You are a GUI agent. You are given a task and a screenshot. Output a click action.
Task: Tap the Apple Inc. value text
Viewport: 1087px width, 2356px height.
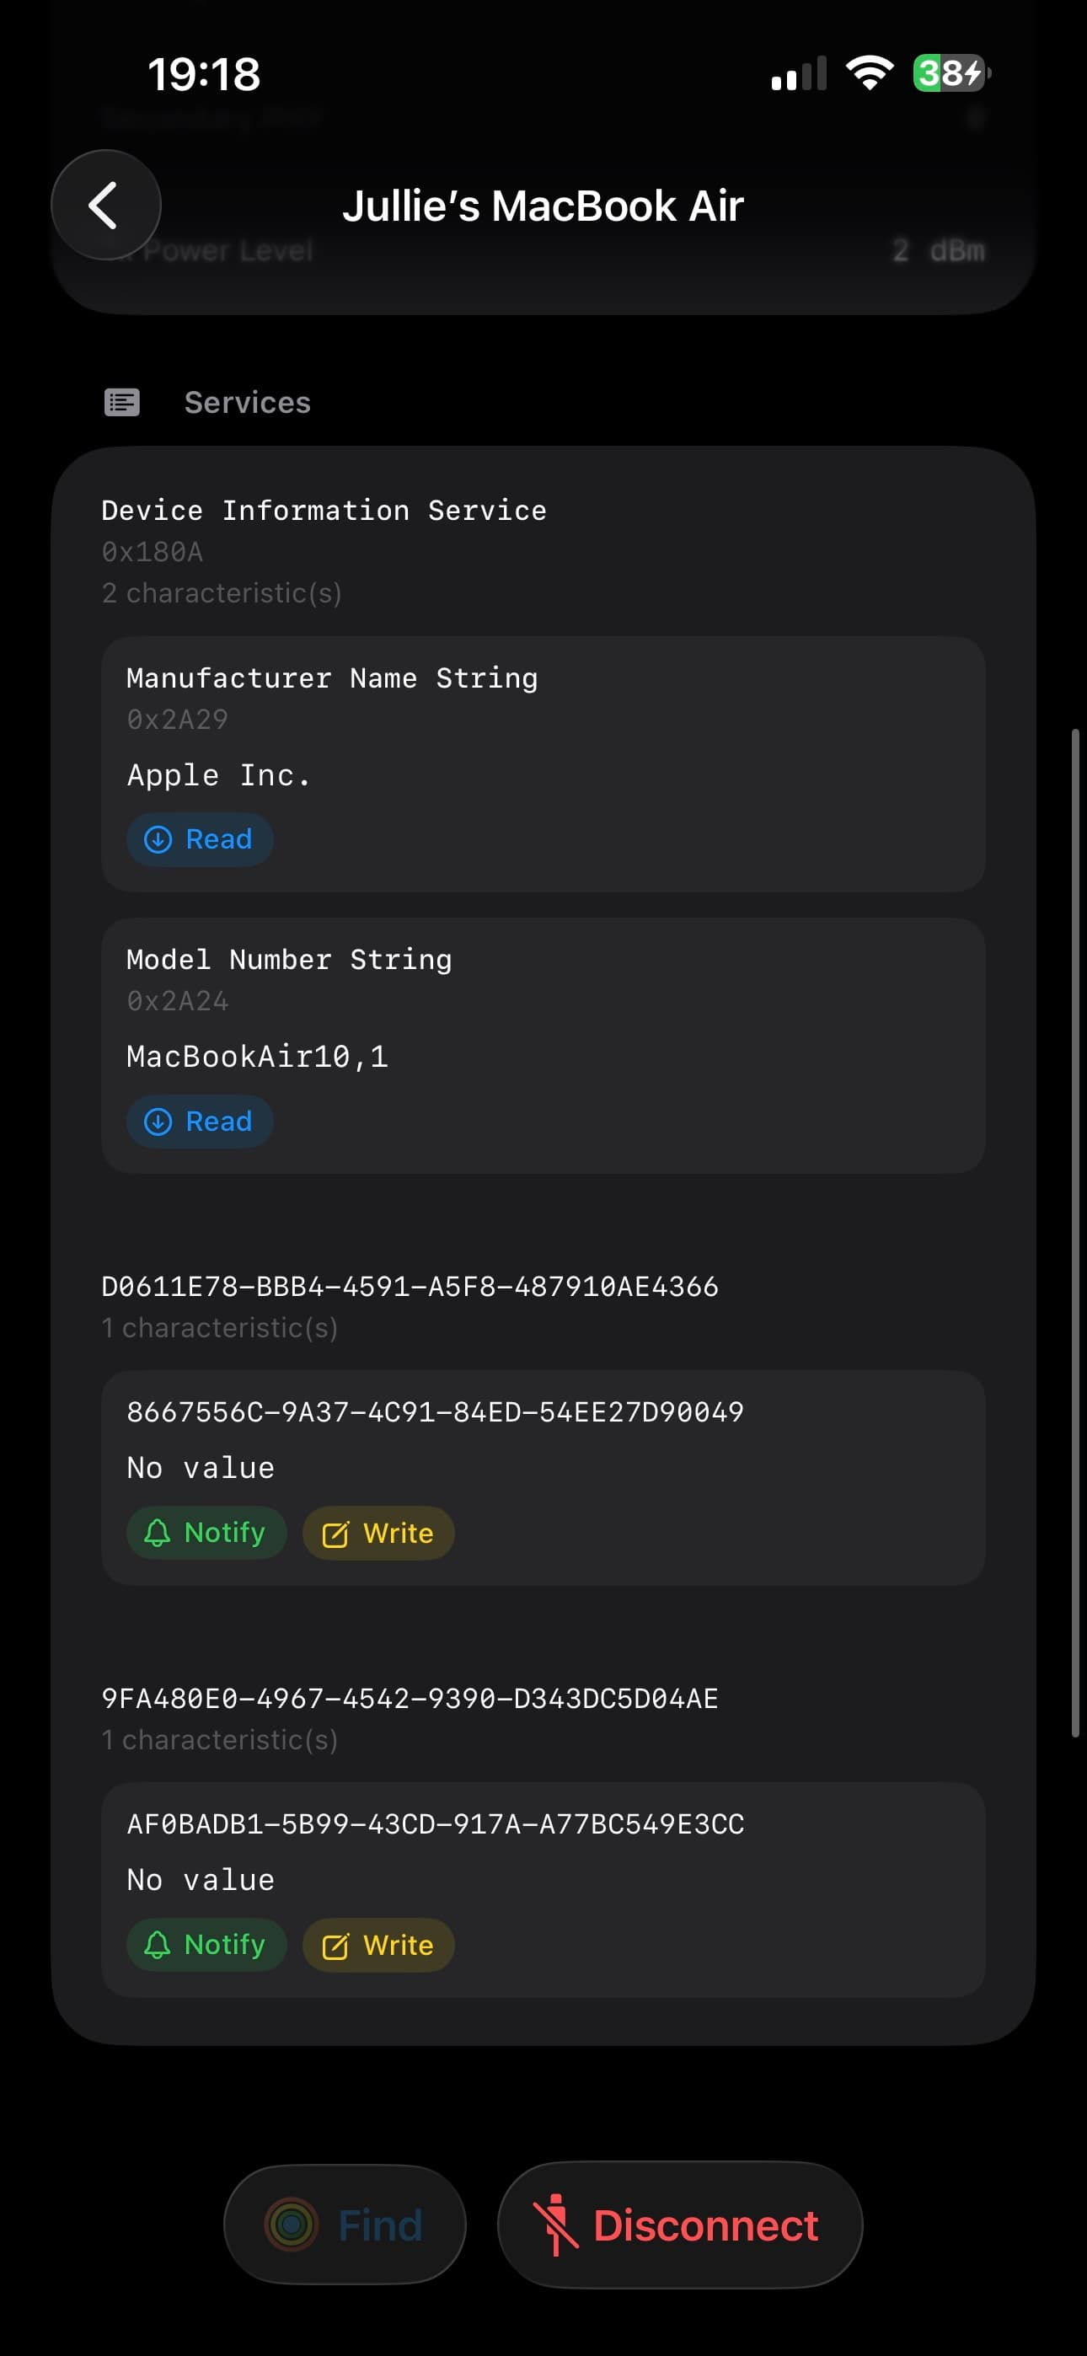tap(219, 775)
